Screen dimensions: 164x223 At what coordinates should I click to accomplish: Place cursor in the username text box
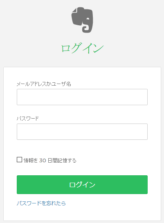[x=82, y=97]
